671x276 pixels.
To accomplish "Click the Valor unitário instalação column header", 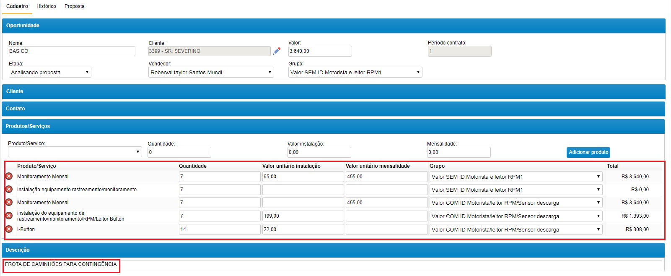I will pos(291,166).
